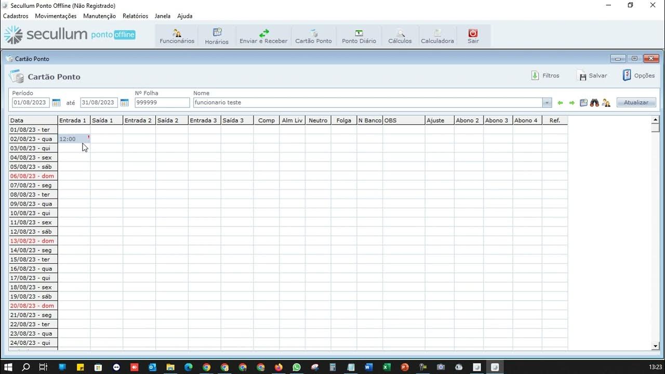Open the Horários toolbar icon

coord(217,36)
